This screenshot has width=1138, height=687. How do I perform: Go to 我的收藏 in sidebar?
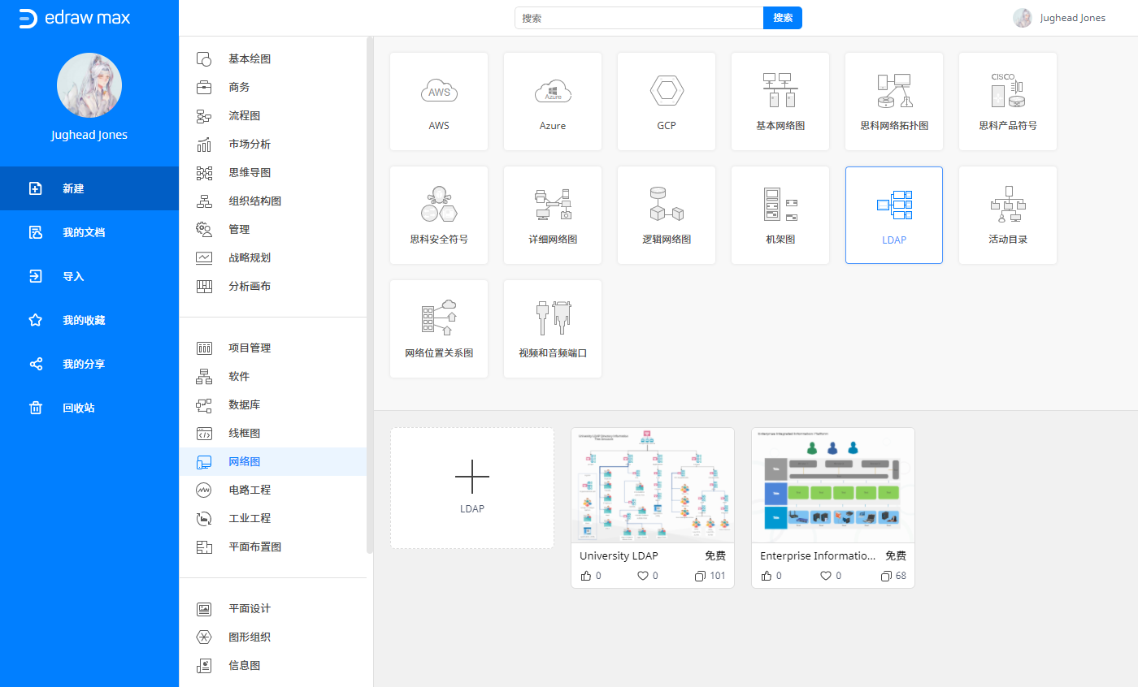tap(89, 320)
